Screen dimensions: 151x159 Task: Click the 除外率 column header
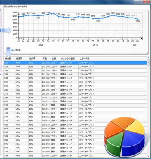(32, 59)
